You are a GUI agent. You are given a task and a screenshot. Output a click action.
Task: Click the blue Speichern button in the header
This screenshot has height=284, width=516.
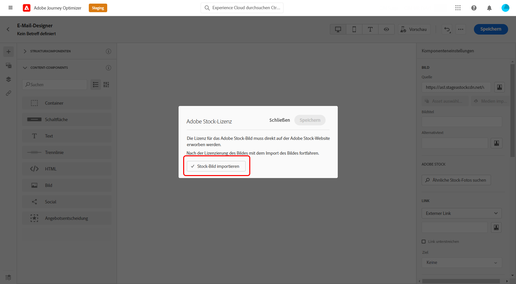[x=491, y=29]
